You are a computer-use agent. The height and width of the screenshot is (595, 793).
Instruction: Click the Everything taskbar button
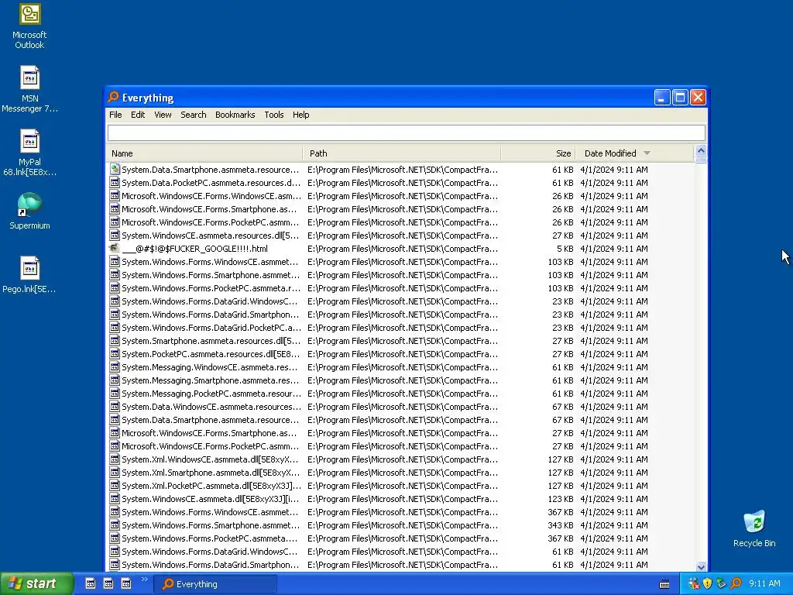216,584
